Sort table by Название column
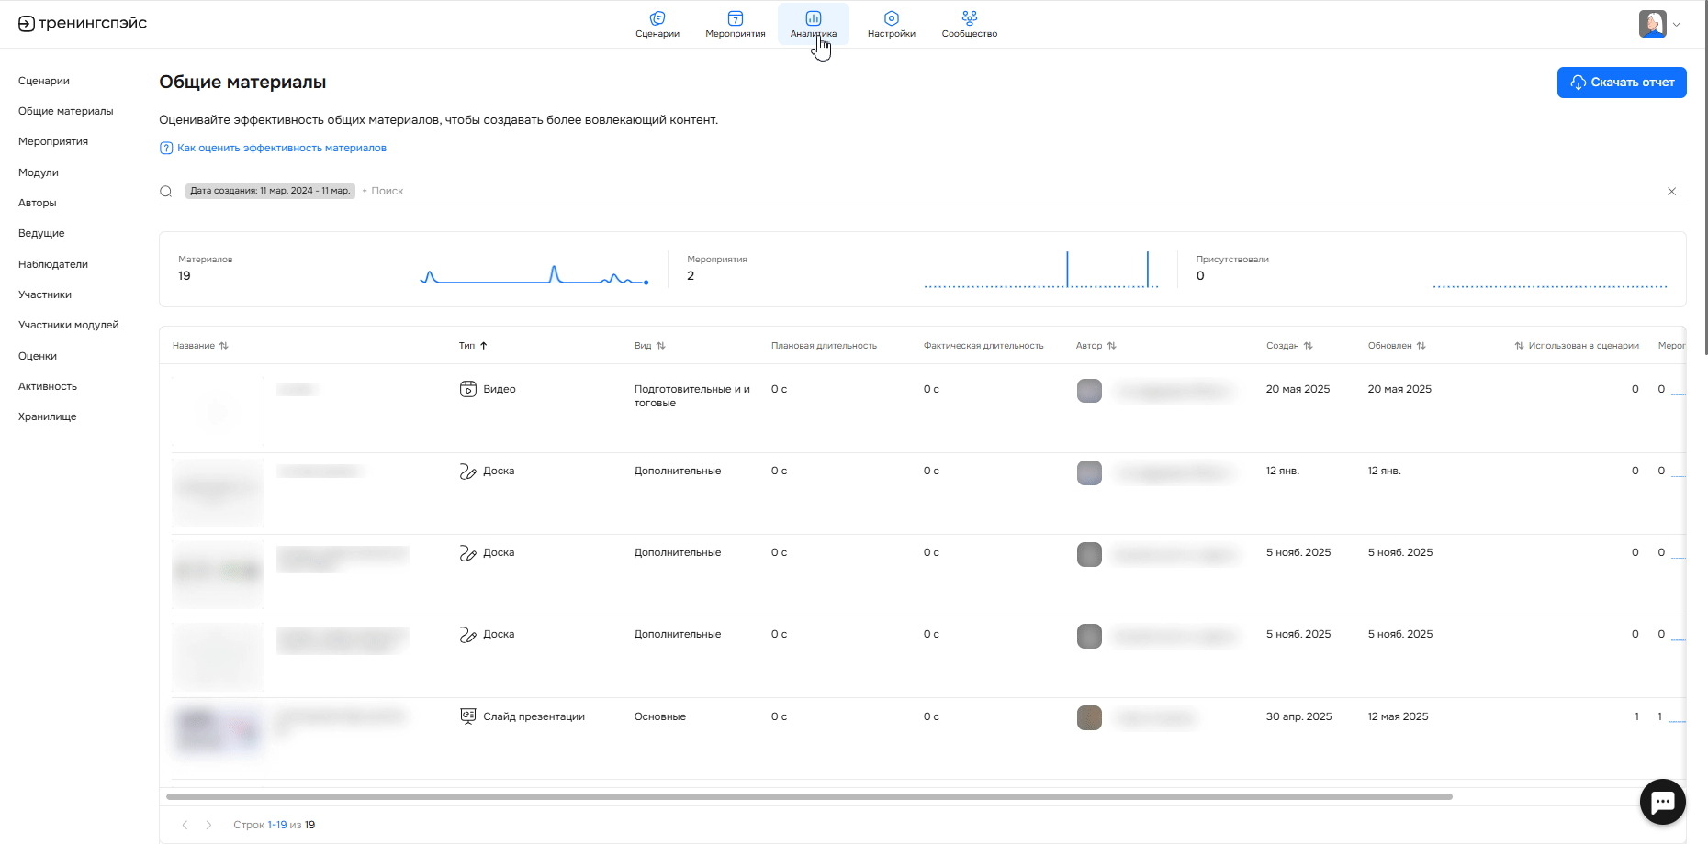Image resolution: width=1708 pixels, height=844 pixels. coord(200,346)
